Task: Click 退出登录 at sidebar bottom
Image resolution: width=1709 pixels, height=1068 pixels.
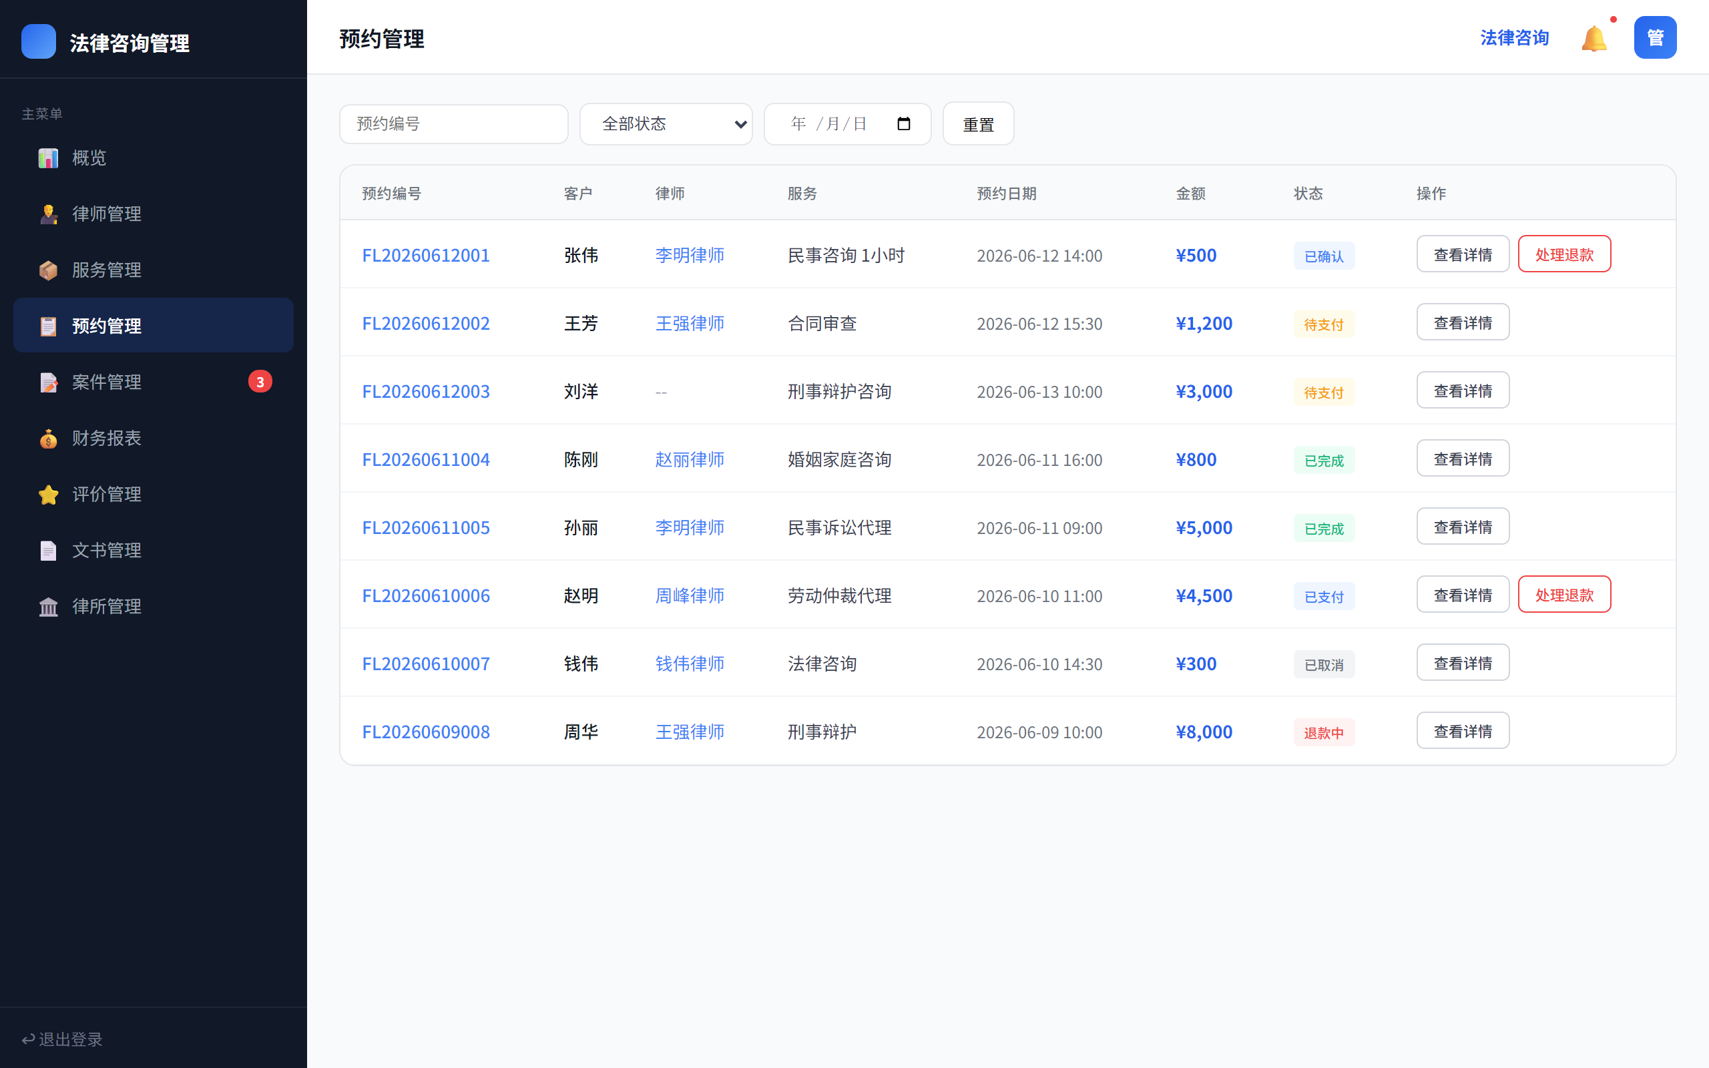Action: click(x=62, y=1039)
